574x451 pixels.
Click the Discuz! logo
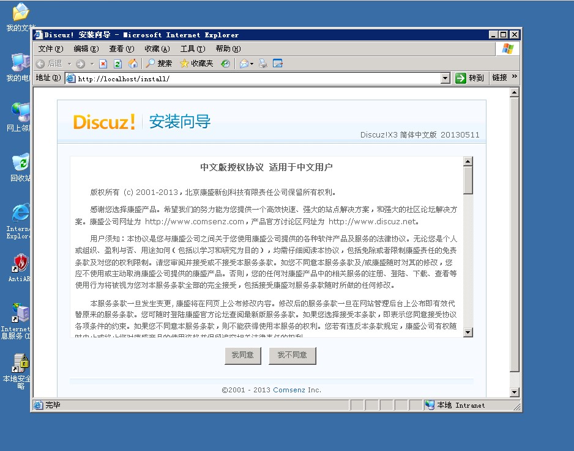click(104, 122)
